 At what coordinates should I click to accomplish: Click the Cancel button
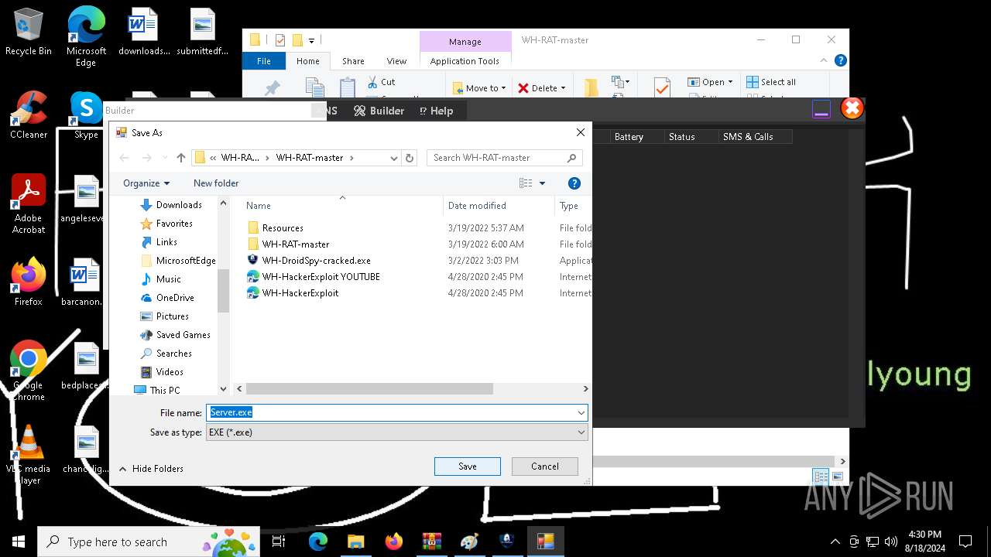(545, 466)
